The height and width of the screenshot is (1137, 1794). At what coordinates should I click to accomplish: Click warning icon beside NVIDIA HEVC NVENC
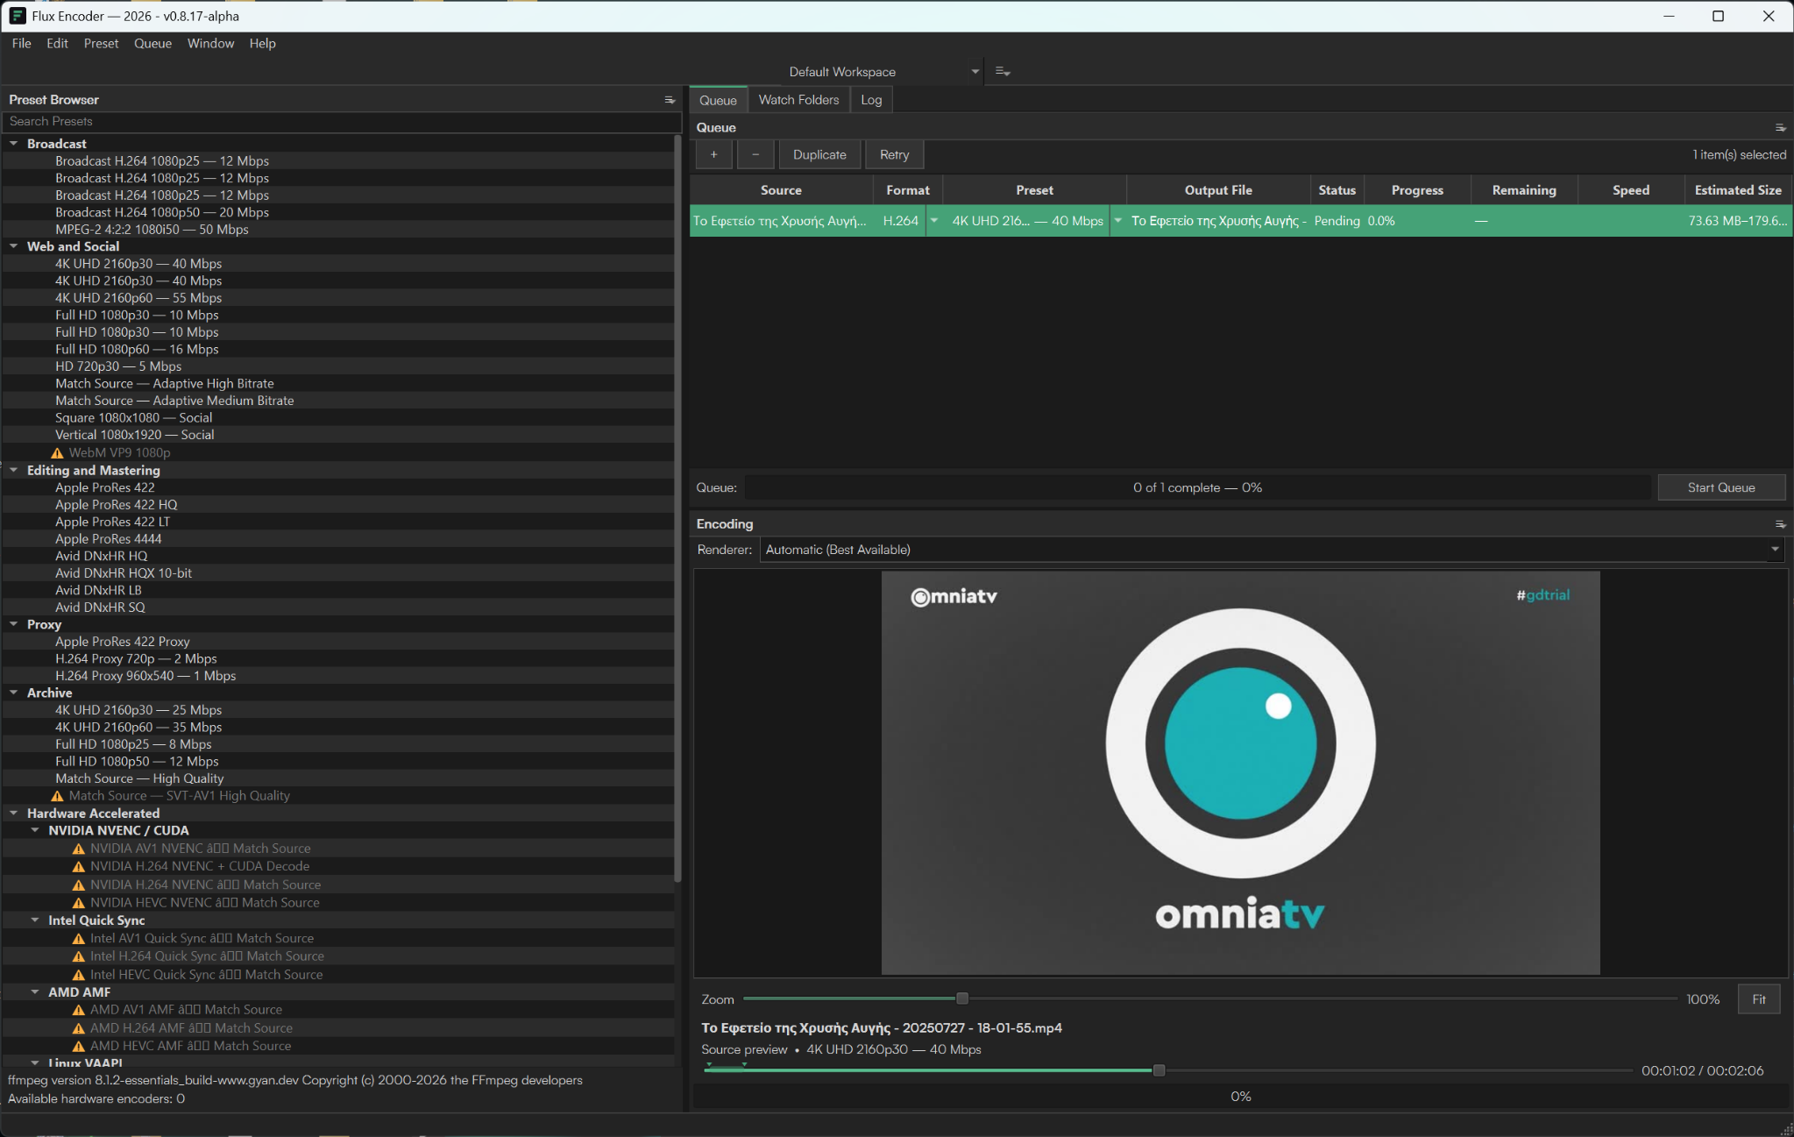pyautogui.click(x=79, y=903)
